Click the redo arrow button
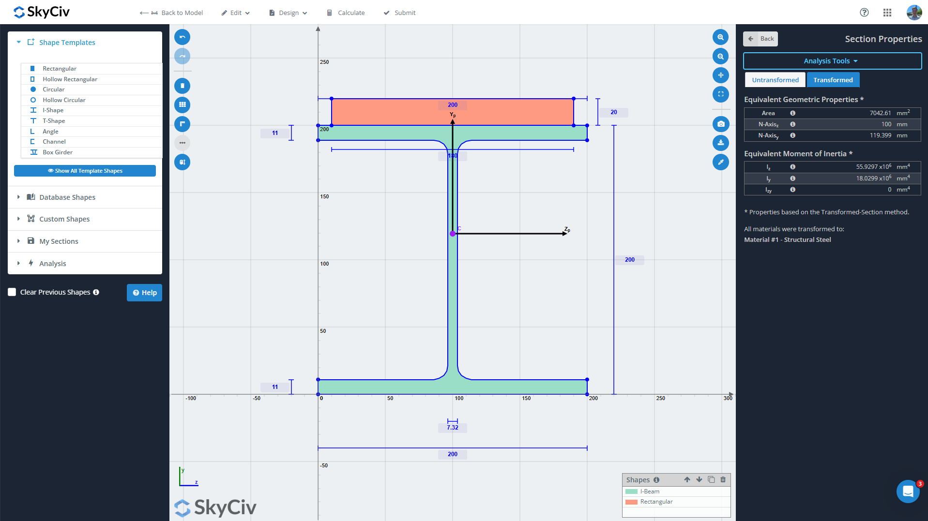Image resolution: width=928 pixels, height=521 pixels. [182, 56]
